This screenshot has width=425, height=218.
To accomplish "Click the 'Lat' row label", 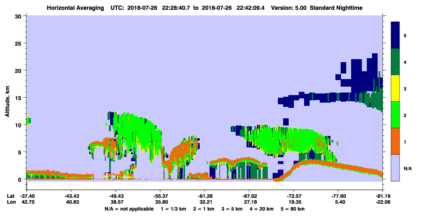I will click(11, 196).
